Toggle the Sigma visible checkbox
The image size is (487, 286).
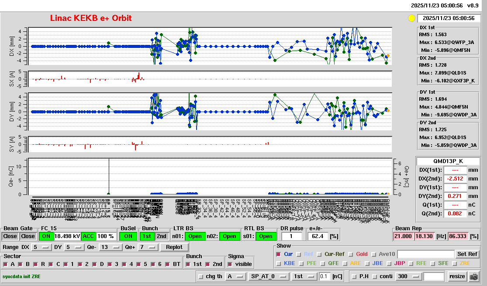(x=230, y=264)
